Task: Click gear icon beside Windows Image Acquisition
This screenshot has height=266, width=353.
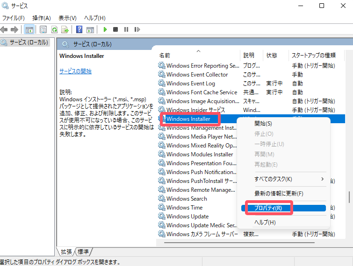Action: [162, 101]
